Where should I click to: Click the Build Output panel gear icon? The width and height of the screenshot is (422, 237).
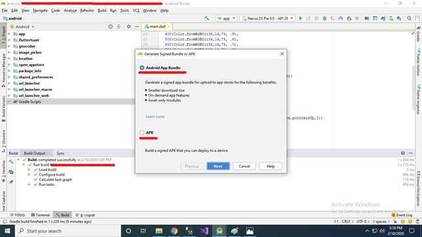(x=402, y=153)
